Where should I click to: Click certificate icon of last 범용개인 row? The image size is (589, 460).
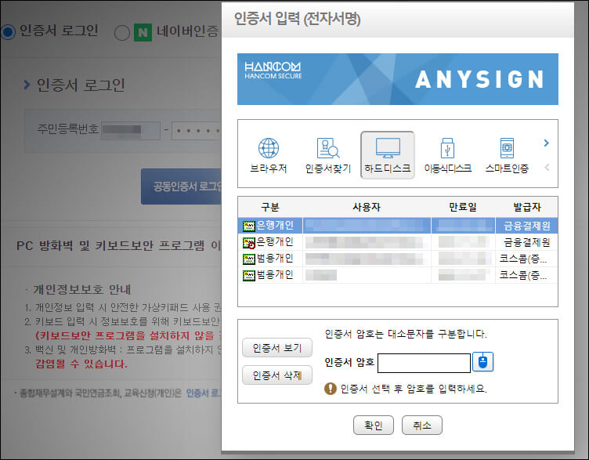click(248, 276)
